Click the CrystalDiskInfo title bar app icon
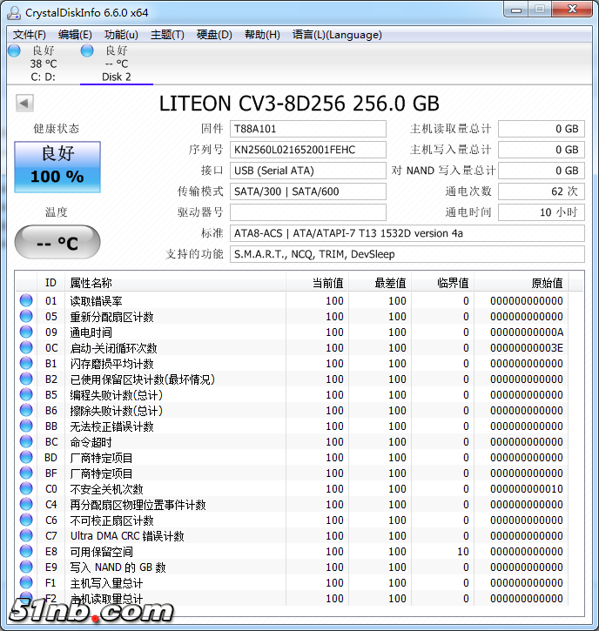The width and height of the screenshot is (599, 631). coord(14,12)
